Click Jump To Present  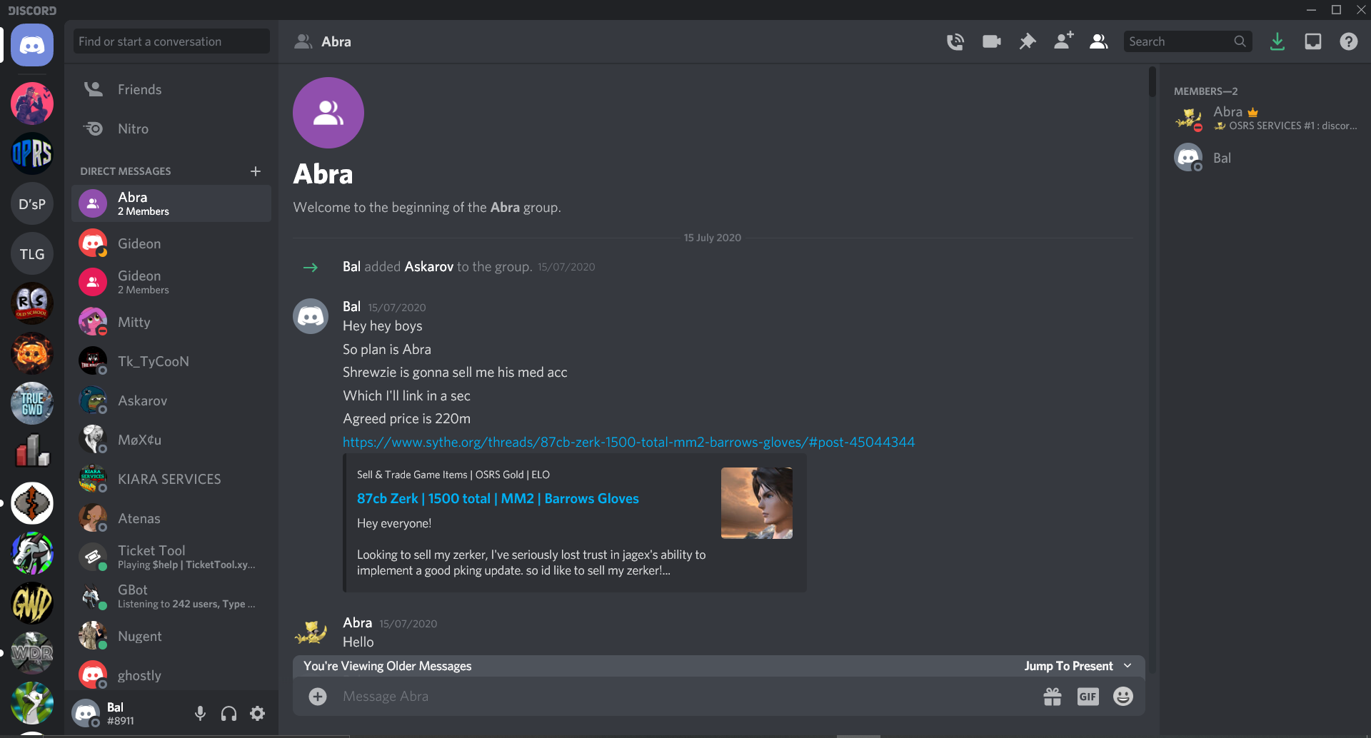pos(1078,666)
